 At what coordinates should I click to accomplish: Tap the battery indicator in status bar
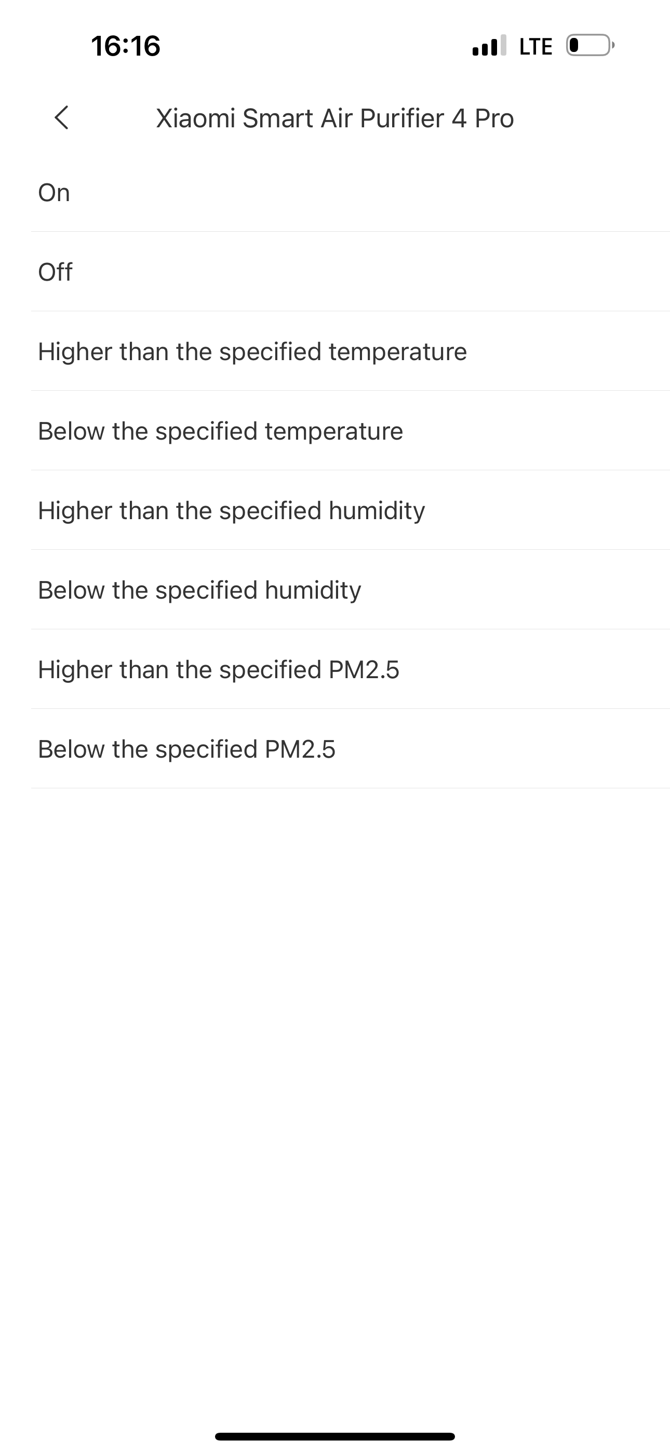coord(589,46)
